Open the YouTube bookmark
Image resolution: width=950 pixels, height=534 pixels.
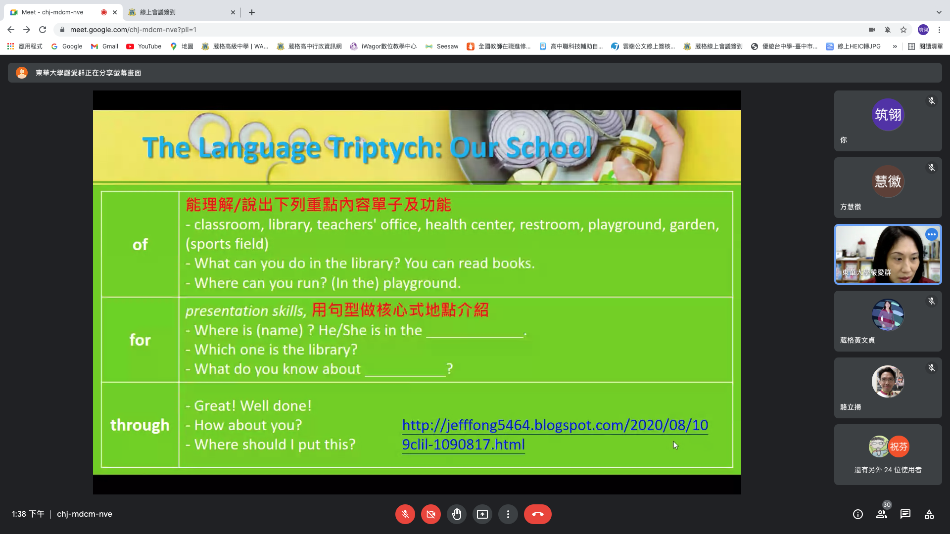click(144, 46)
